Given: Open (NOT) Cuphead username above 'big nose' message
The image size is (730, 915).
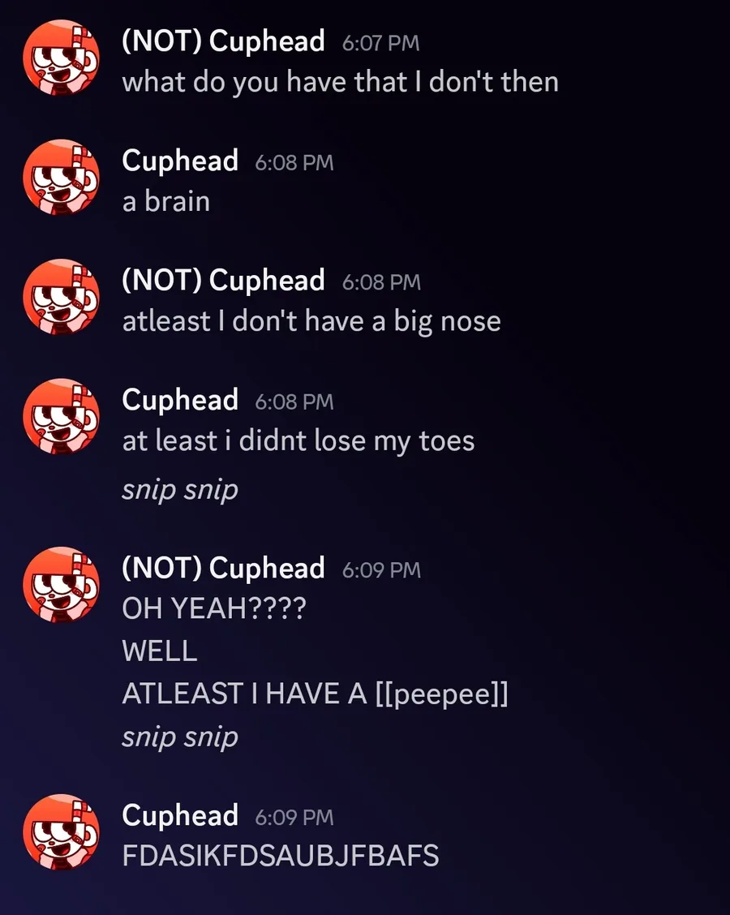Looking at the screenshot, I should point(223,280).
